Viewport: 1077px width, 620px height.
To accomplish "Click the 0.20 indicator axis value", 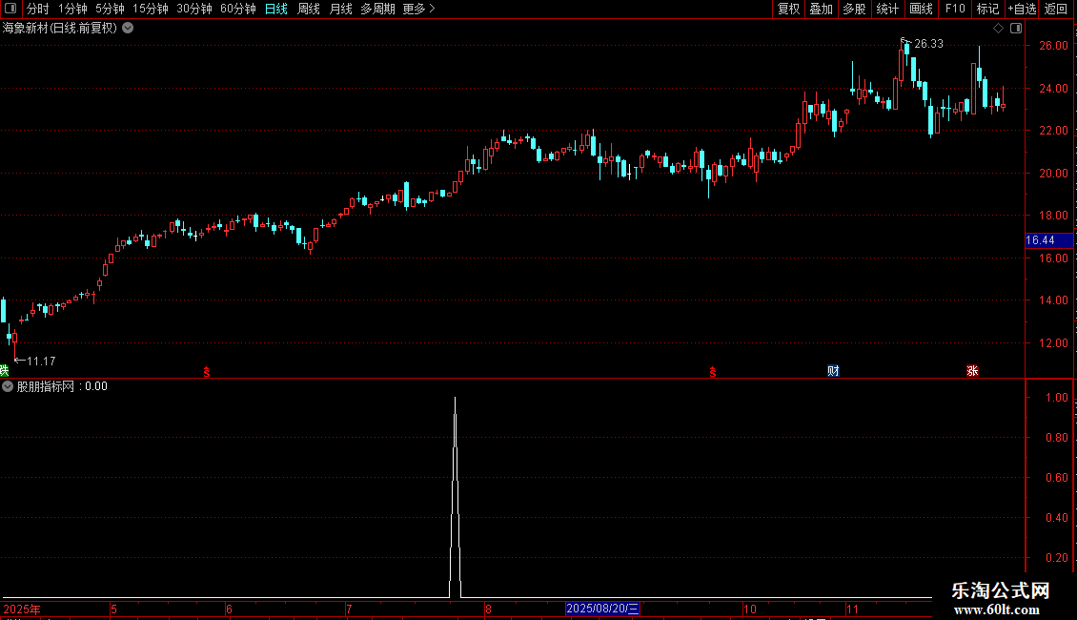I will coord(1056,558).
